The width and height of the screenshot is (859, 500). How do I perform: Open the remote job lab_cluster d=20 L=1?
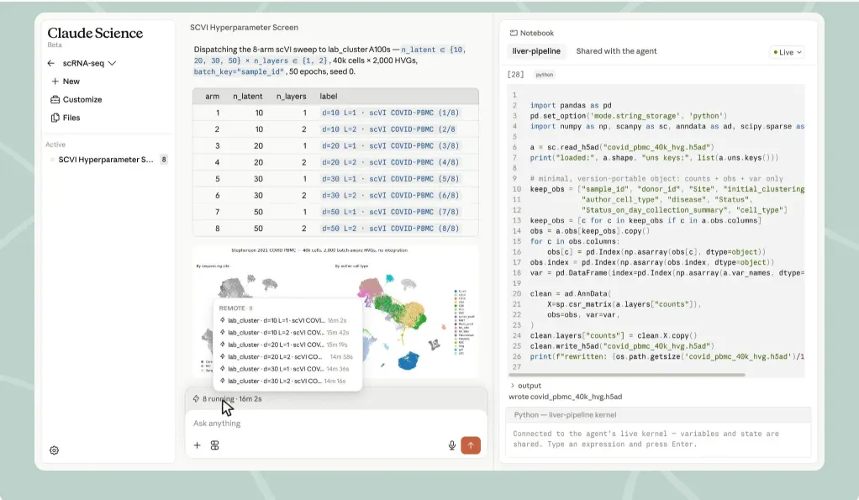click(x=284, y=345)
